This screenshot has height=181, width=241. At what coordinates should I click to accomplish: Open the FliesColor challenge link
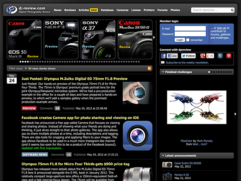pyautogui.click(x=186, y=141)
